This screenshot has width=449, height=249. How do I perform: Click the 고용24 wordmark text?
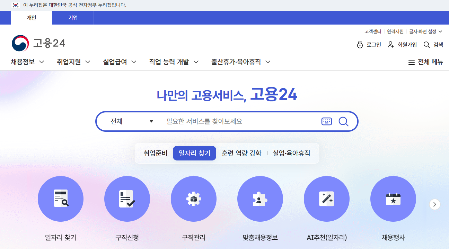coord(49,43)
